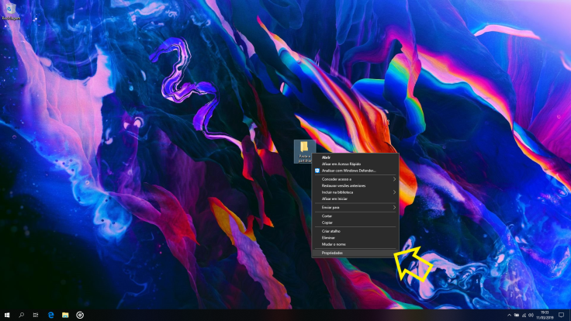Open the Recycle Bin desktop icon
This screenshot has width=571, height=321.
(10, 8)
